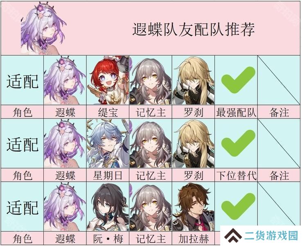Click the first row 适配 label
This screenshot has width=302, height=246.
(23, 81)
